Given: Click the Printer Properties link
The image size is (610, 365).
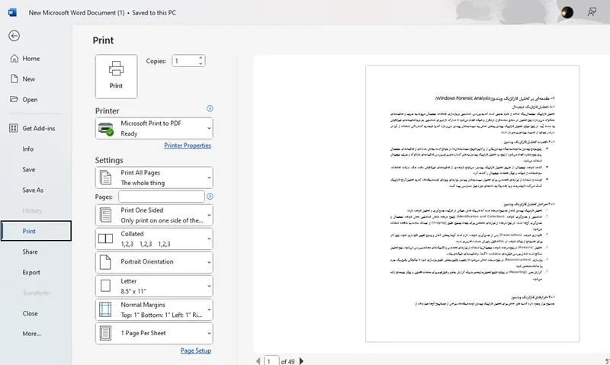Looking at the screenshot, I should coord(188,146).
